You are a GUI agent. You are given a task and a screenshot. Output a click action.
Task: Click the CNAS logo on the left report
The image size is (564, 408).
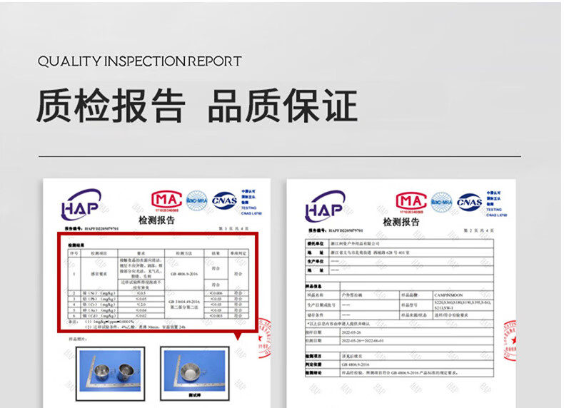tap(224, 200)
